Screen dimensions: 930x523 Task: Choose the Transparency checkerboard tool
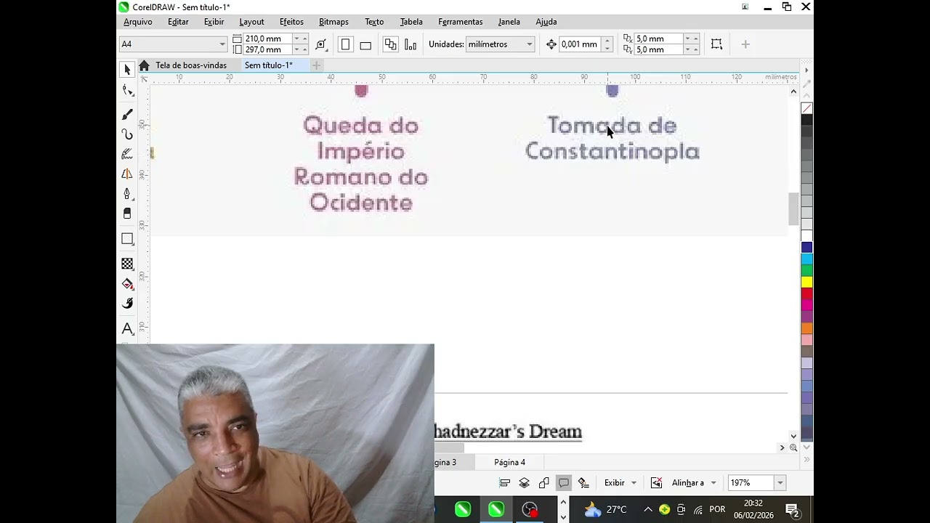[x=128, y=264]
